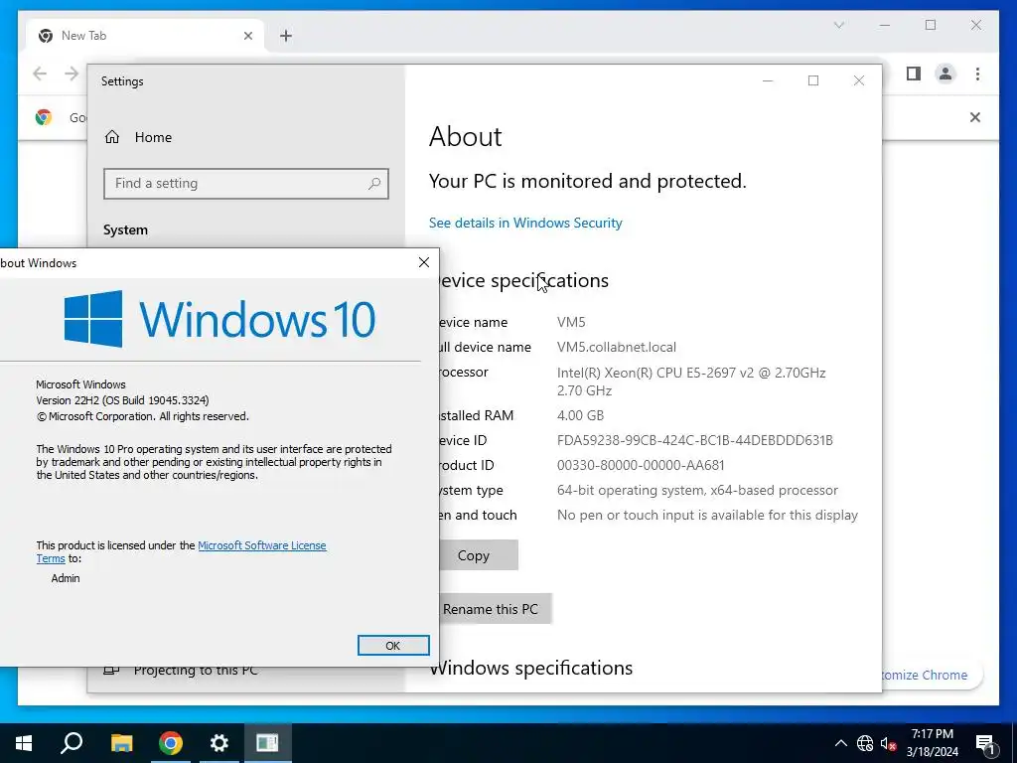The width and height of the screenshot is (1017, 763).
Task: Click the full device name VM5.collabnet.local
Action: point(616,347)
